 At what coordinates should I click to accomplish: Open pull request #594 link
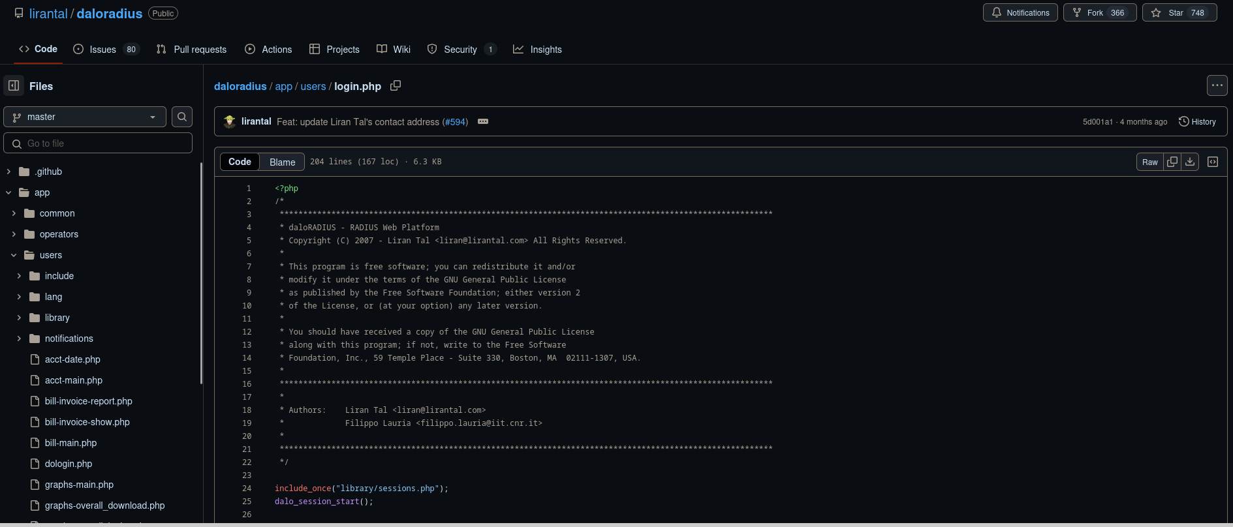coord(456,122)
